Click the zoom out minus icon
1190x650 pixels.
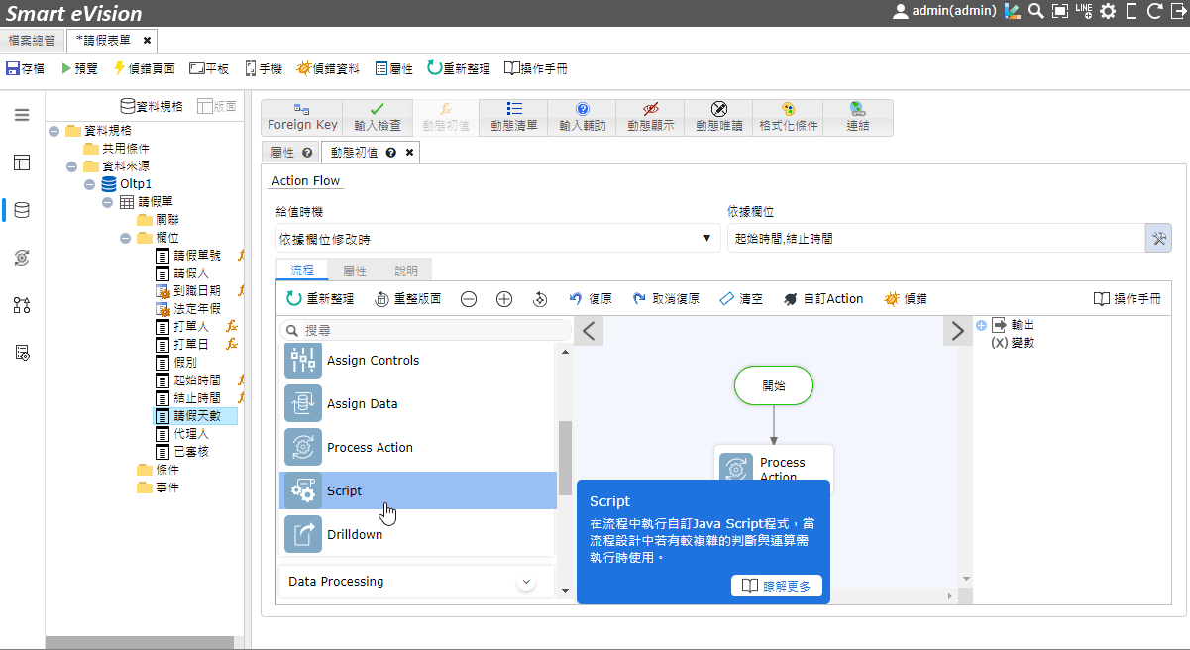click(x=469, y=299)
